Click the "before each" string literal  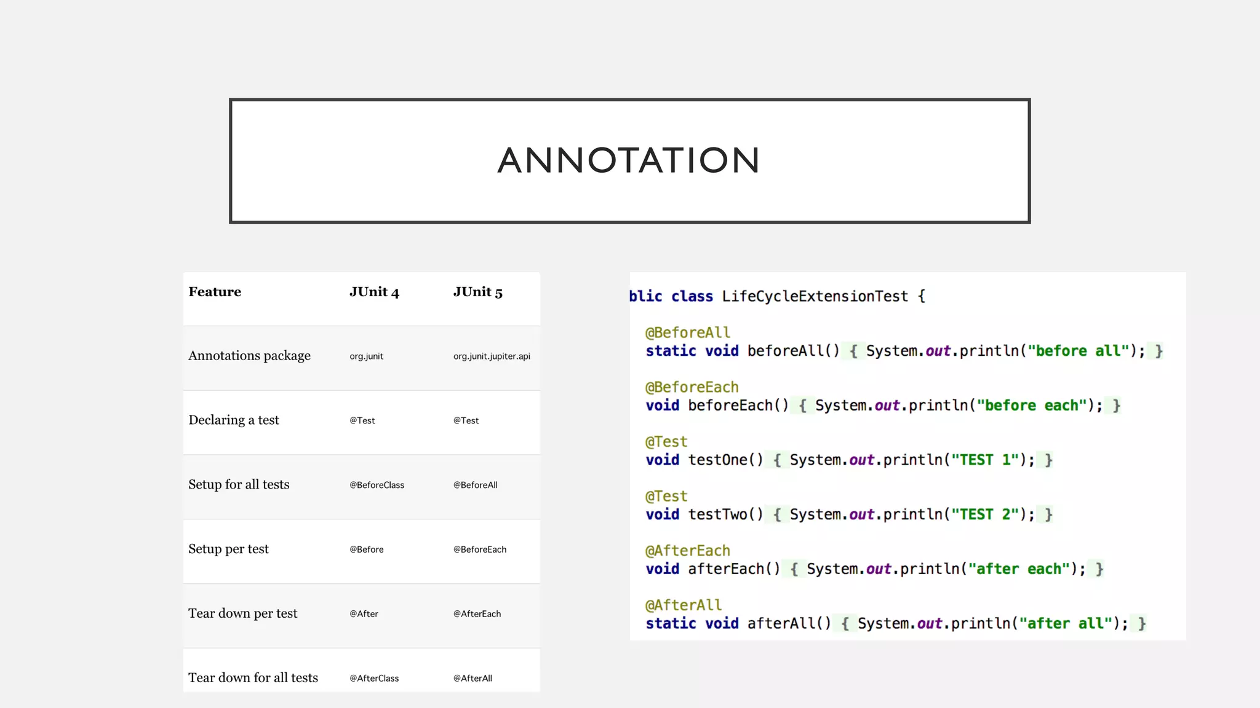pos(1031,406)
